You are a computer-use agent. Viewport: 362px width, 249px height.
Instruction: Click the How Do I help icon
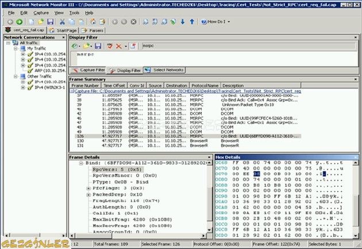(204, 22)
